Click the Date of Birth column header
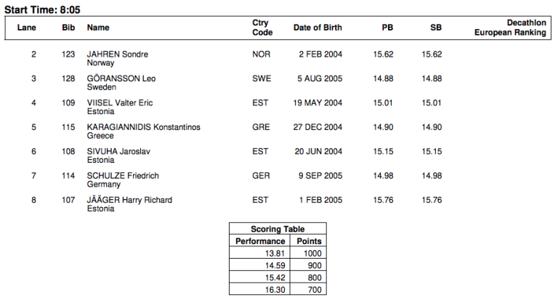Screen dimensions: 558x303 (318, 28)
